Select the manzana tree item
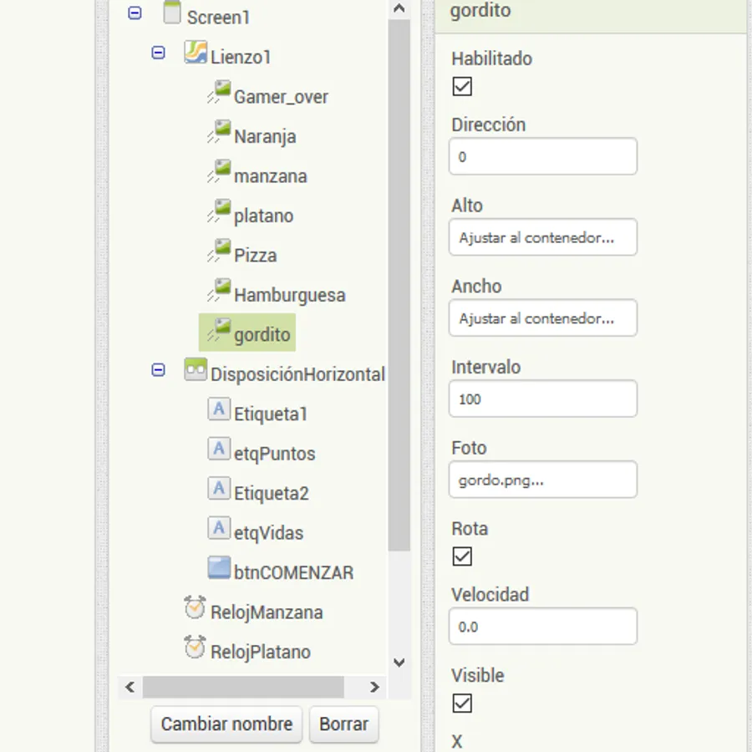 point(270,176)
